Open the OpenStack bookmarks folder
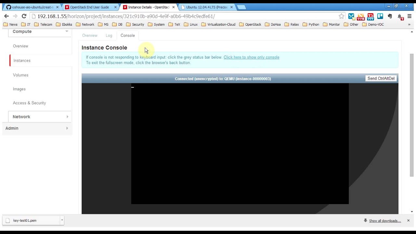Viewport: 416px width, 234px height. (x=250, y=24)
